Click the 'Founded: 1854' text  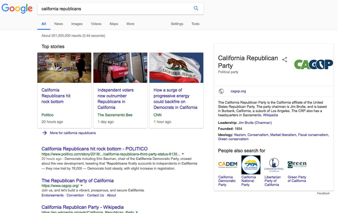(x=230, y=129)
